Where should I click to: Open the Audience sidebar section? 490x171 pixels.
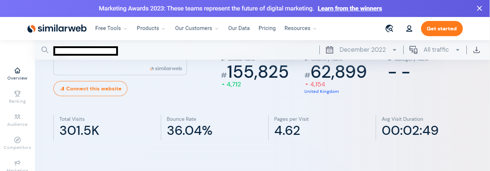pyautogui.click(x=17, y=120)
